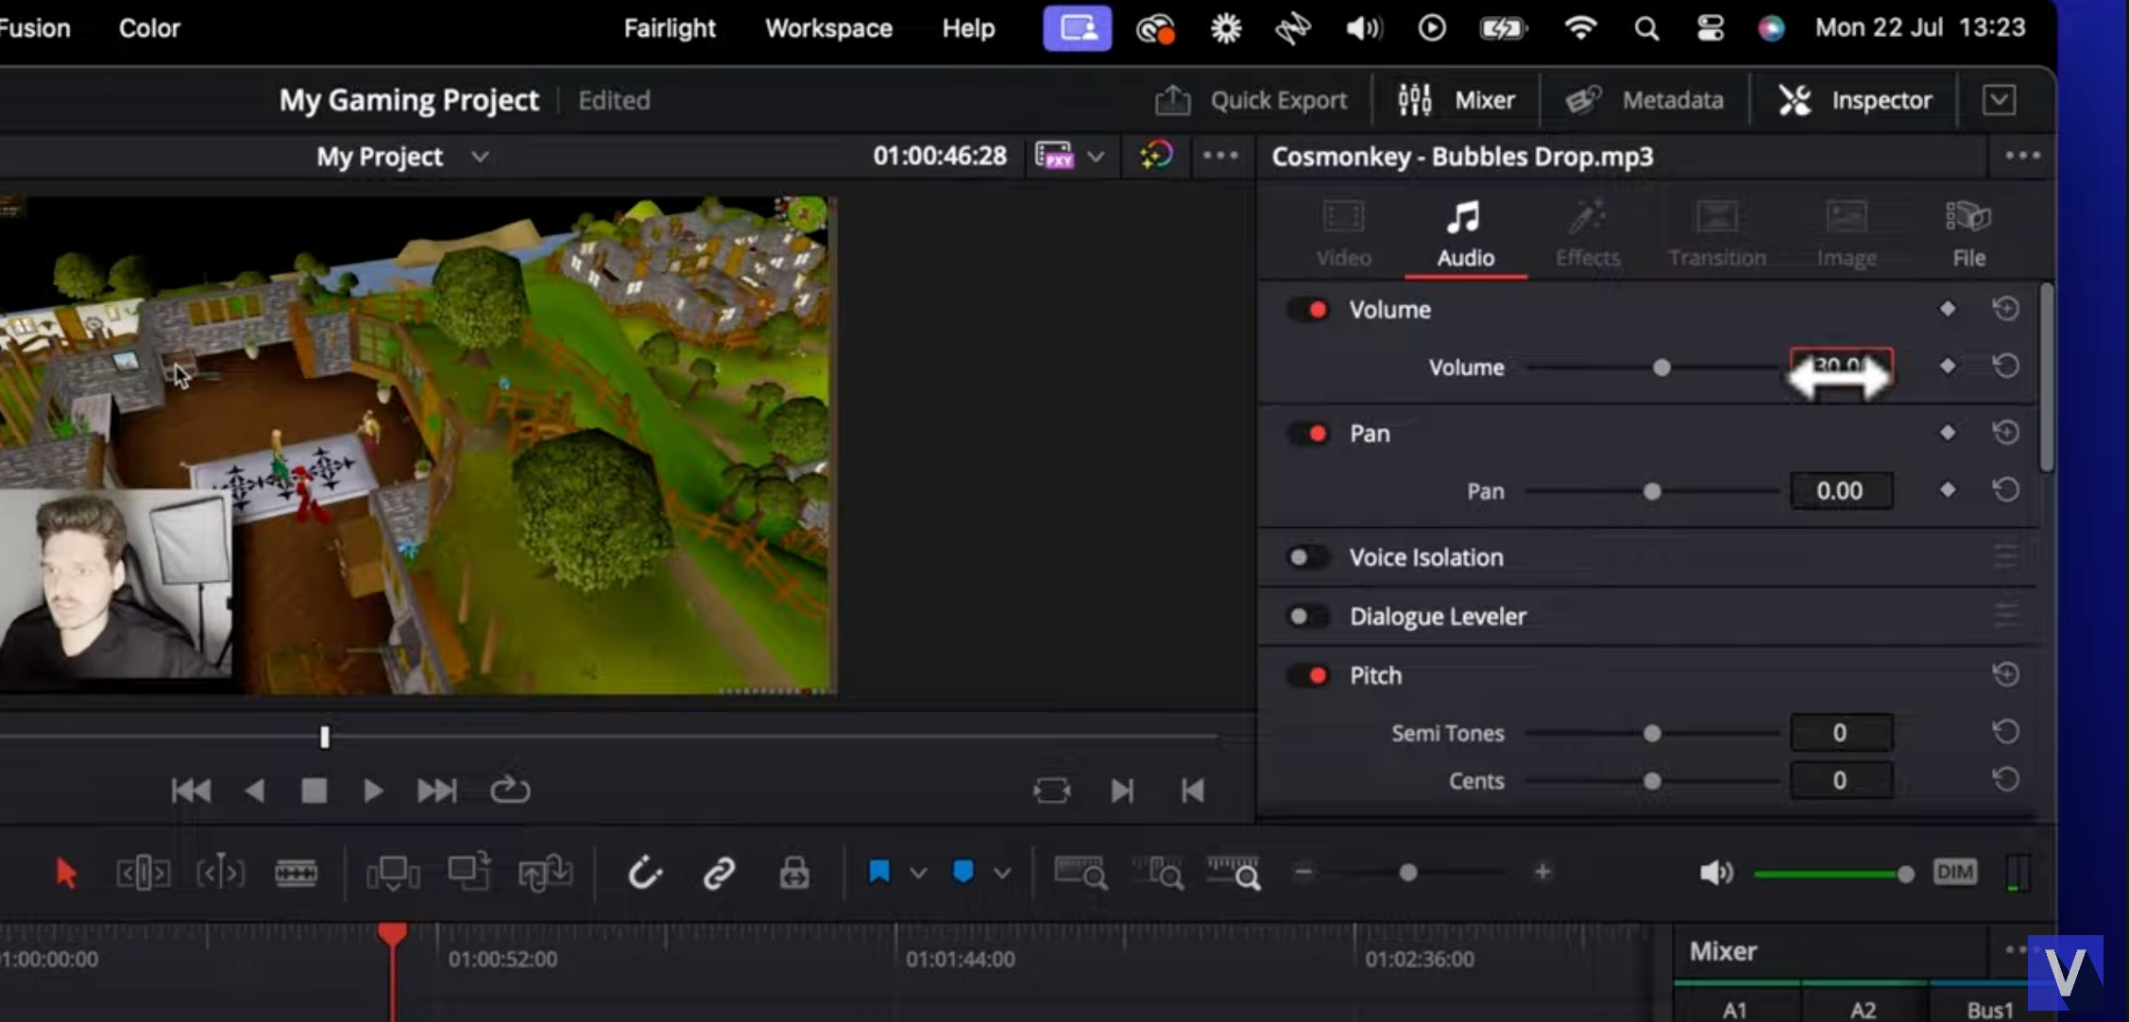Select the razor blade edit tool
Viewport: 2129px width, 1022px height.
click(x=296, y=873)
